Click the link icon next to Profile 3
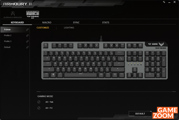Image resolution: width=179 pixels, height=120 pixels. 27,41
